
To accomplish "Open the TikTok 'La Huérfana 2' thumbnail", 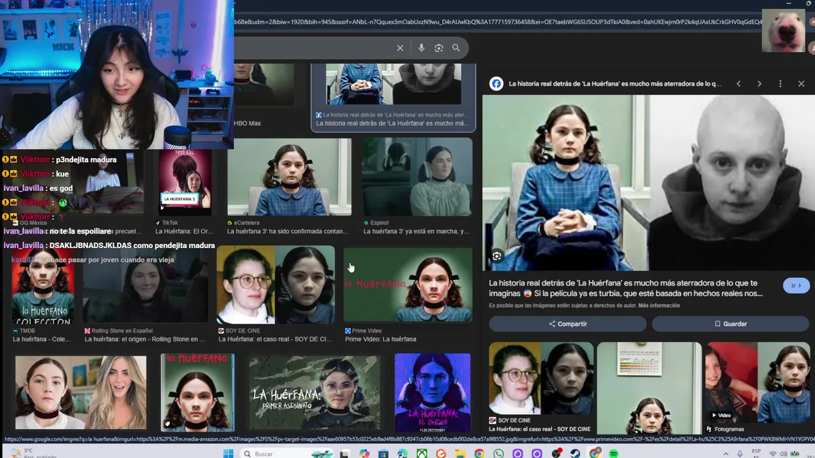I will (x=185, y=183).
